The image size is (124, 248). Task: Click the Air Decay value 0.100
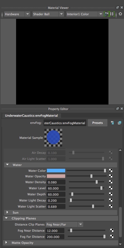tap(56, 153)
